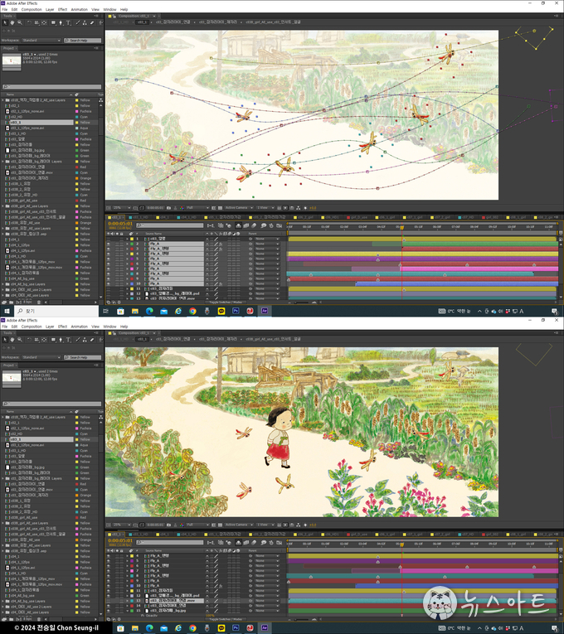Select the Eraser tool in upper window
This screenshot has width=564, height=634.
[x=92, y=22]
